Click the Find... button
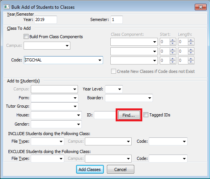210x179 pixels. tap(129, 115)
